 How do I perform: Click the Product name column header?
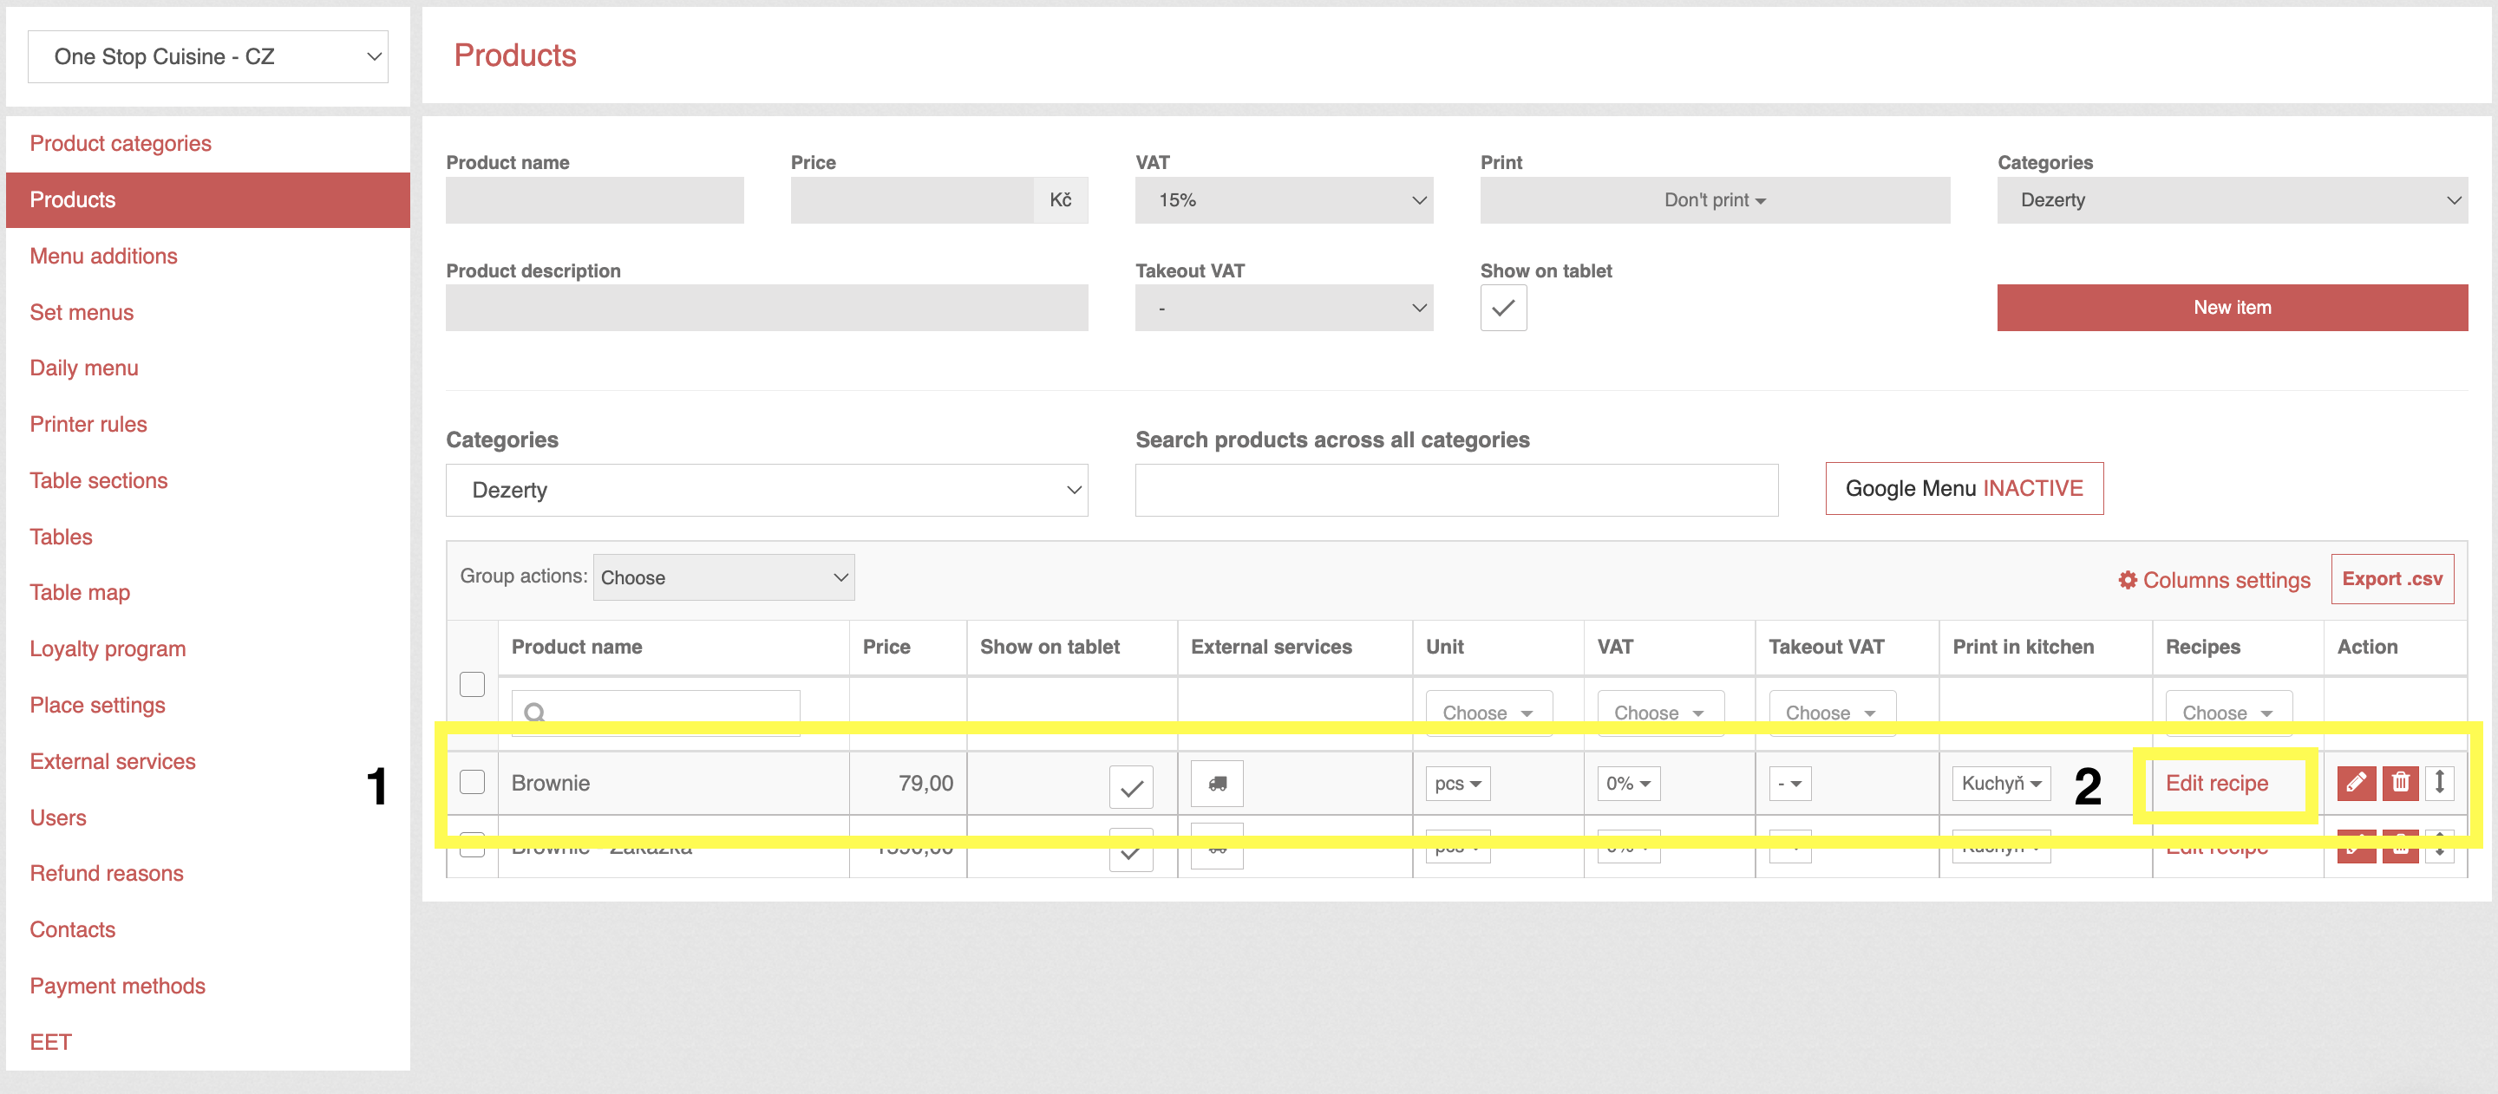coord(577,647)
